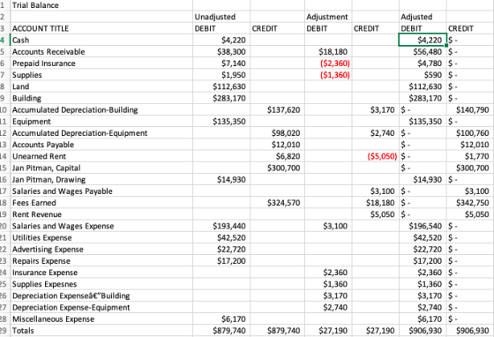Select the 'Adjusted' header cell
The image size is (494, 337).
pyautogui.click(x=423, y=17)
